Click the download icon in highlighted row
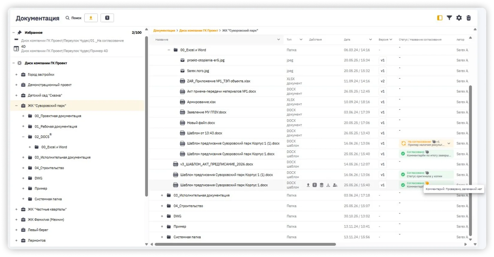This screenshot has width=494, height=257. point(328,185)
